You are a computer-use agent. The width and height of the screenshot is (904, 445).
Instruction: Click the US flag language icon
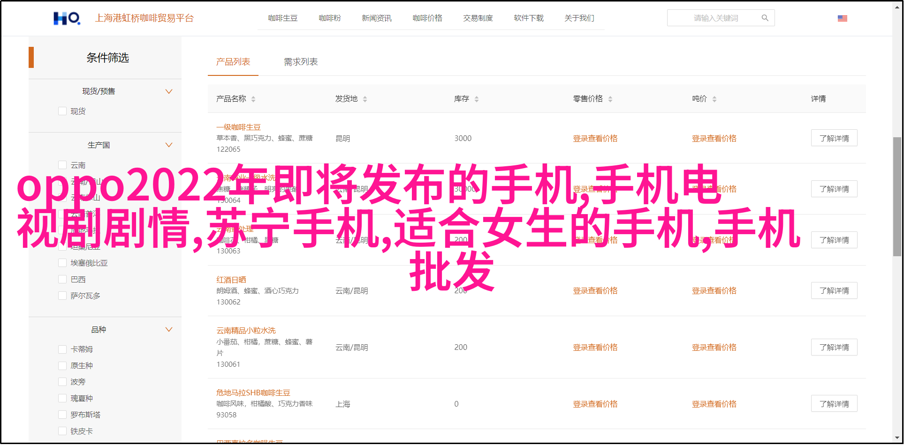843,18
